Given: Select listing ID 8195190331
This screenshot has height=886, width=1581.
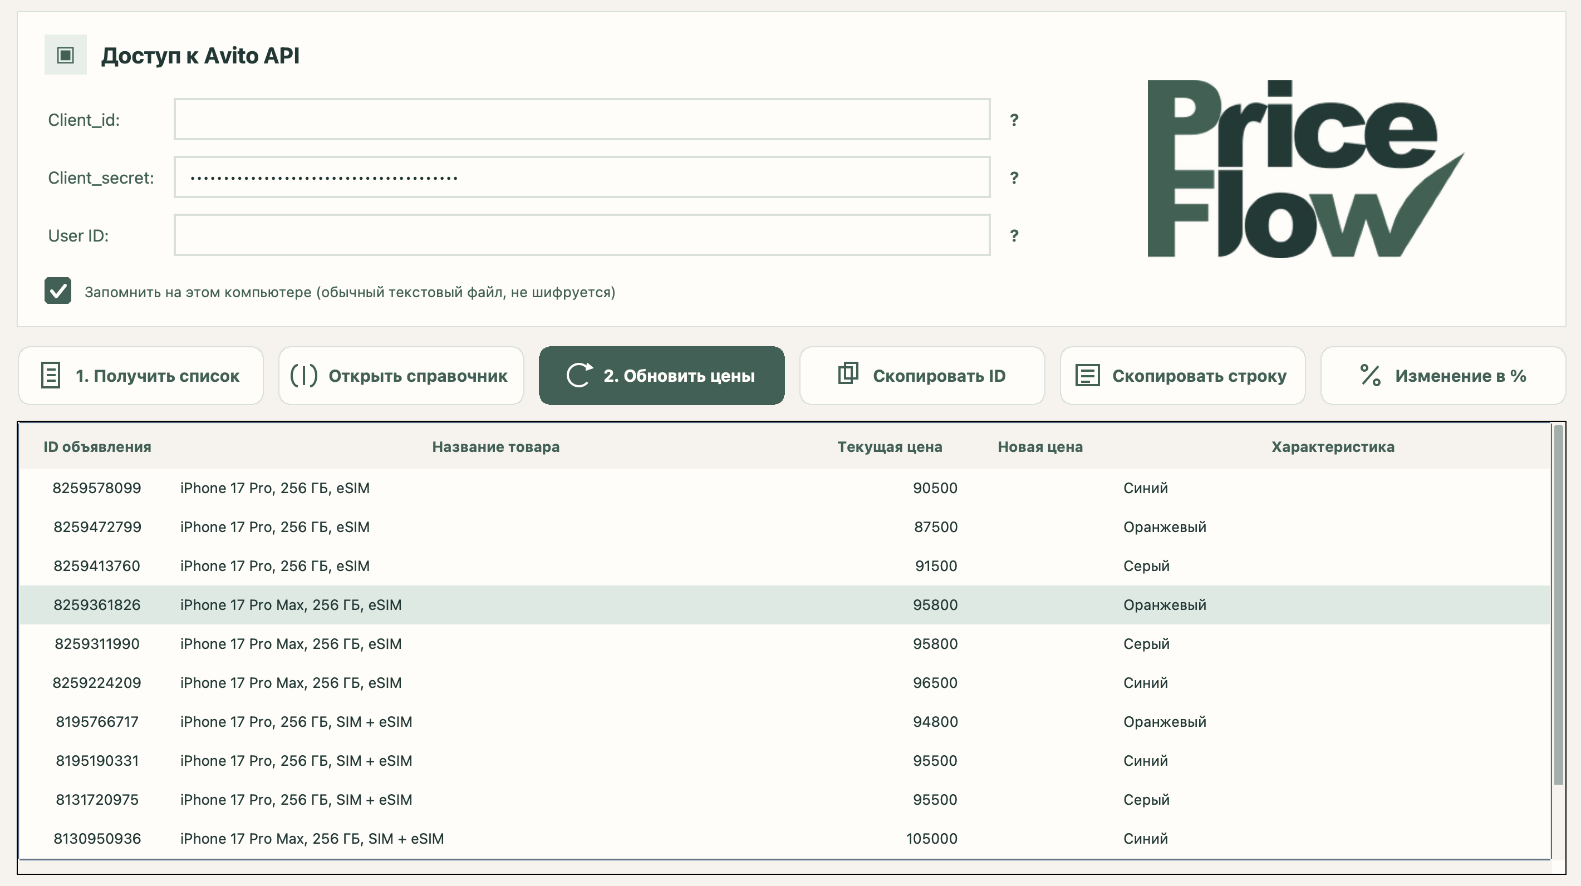Looking at the screenshot, I should (97, 760).
